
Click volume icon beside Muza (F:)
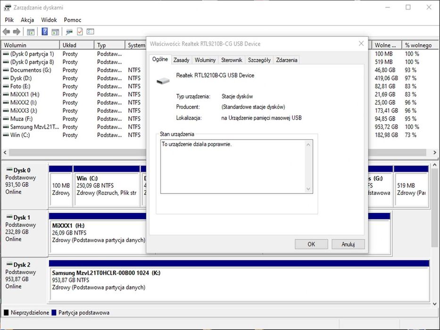[x=6, y=119]
